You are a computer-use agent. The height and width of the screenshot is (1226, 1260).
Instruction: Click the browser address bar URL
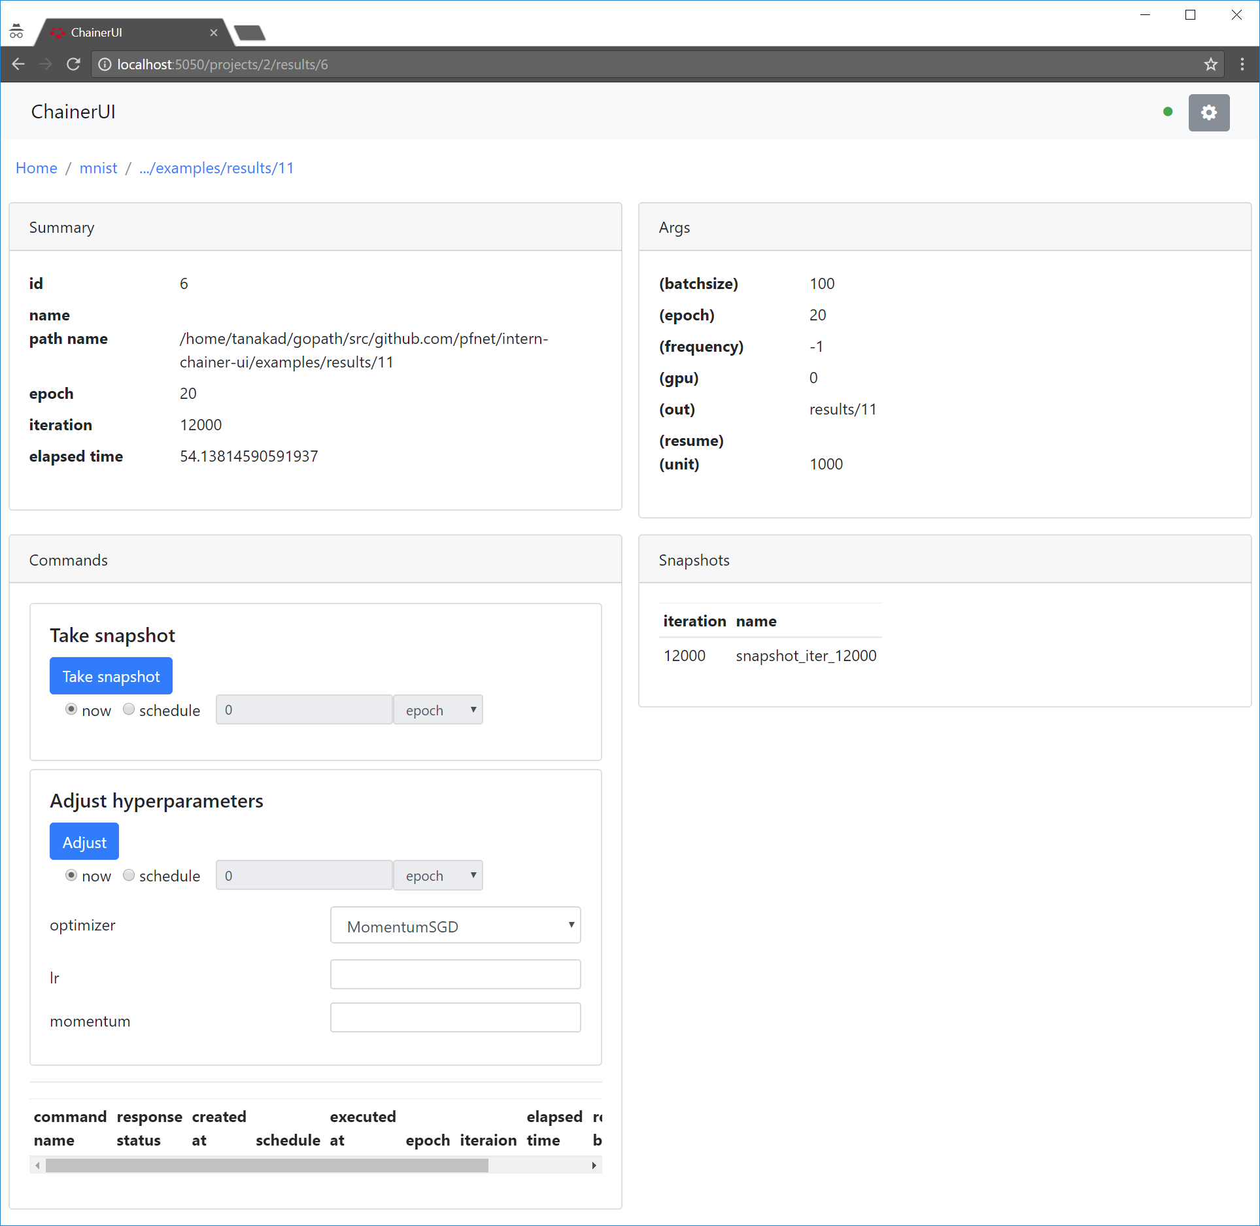pyautogui.click(x=222, y=64)
